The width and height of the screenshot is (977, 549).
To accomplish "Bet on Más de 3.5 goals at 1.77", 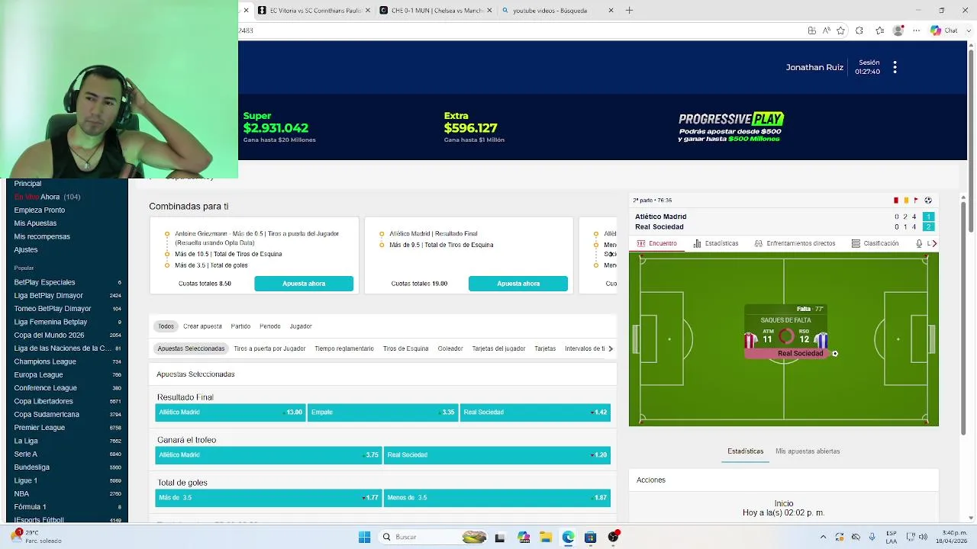I will tap(268, 498).
